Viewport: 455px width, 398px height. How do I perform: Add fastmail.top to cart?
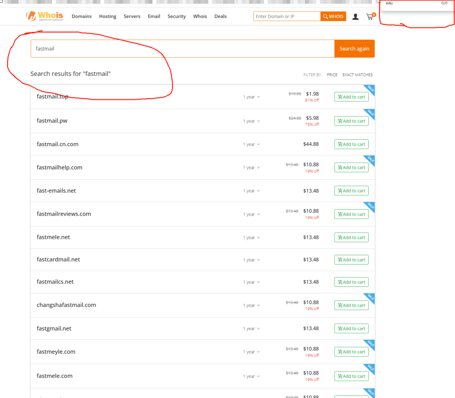pos(351,97)
